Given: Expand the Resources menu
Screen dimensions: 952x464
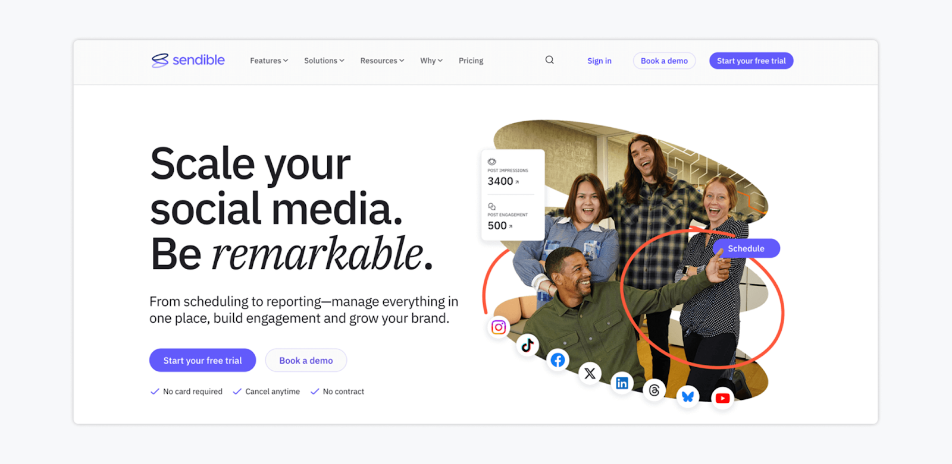Looking at the screenshot, I should coord(382,61).
